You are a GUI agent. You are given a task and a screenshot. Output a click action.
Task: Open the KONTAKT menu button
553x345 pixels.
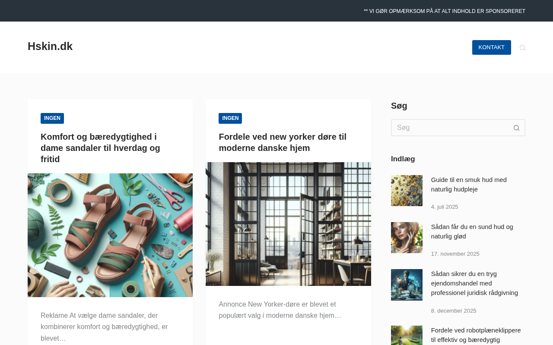[x=491, y=47]
